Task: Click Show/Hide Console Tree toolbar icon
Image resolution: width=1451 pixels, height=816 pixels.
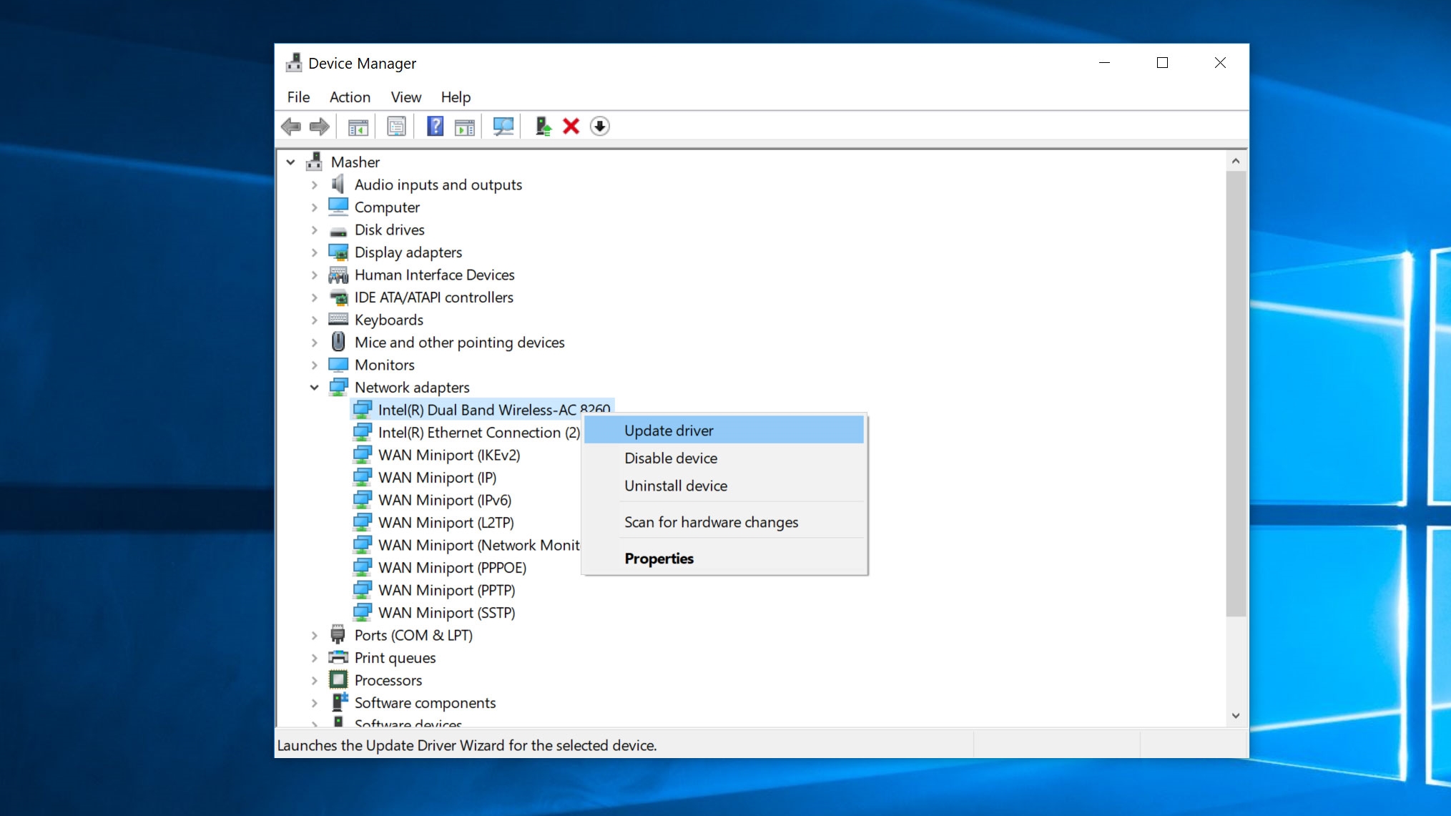Action: pyautogui.click(x=358, y=127)
